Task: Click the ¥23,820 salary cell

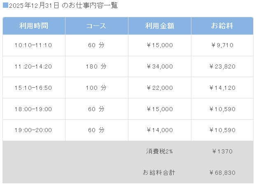Action: [222, 66]
